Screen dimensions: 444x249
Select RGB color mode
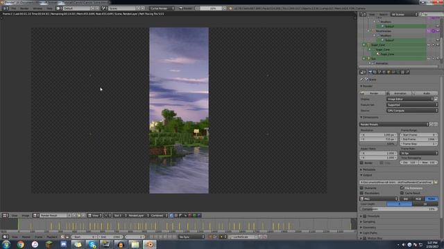[x=418, y=199]
